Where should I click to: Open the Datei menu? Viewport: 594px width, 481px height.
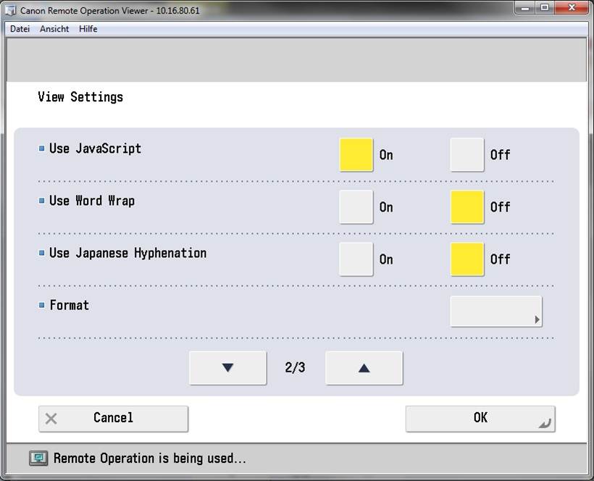pyautogui.click(x=20, y=29)
